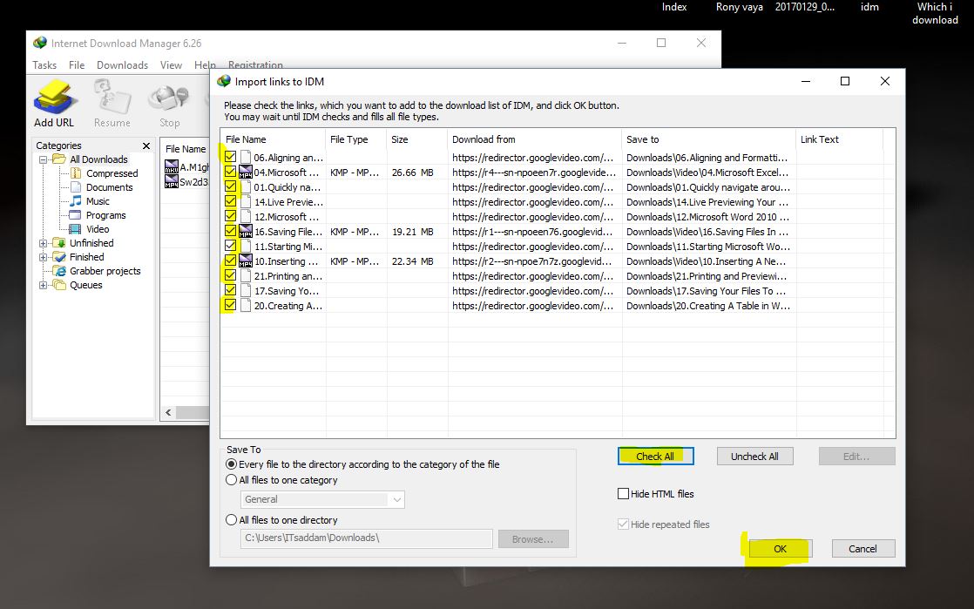
Task: Open the Tasks menu
Action: tap(44, 64)
